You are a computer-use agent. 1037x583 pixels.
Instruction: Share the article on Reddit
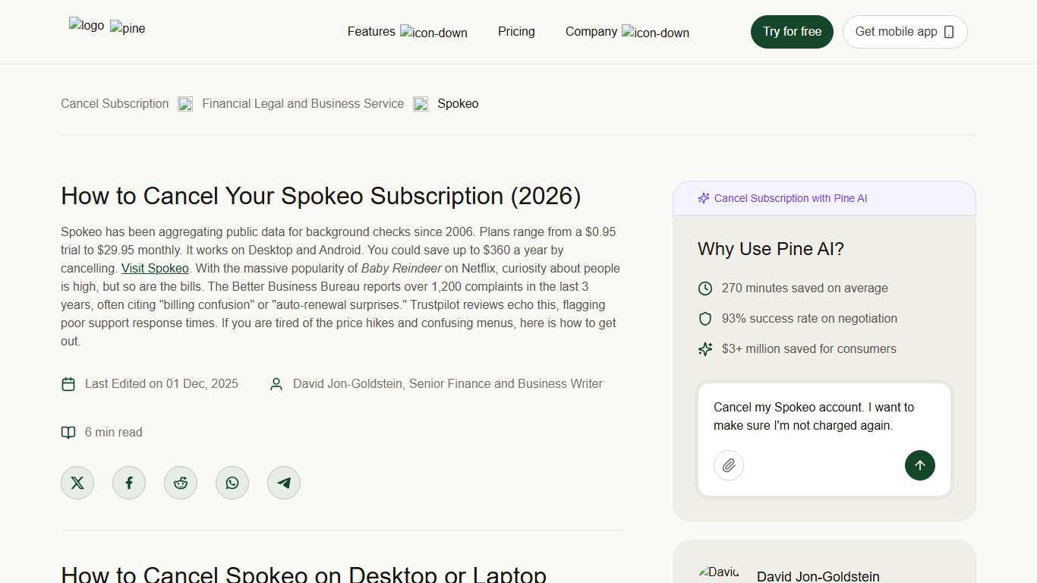point(181,482)
